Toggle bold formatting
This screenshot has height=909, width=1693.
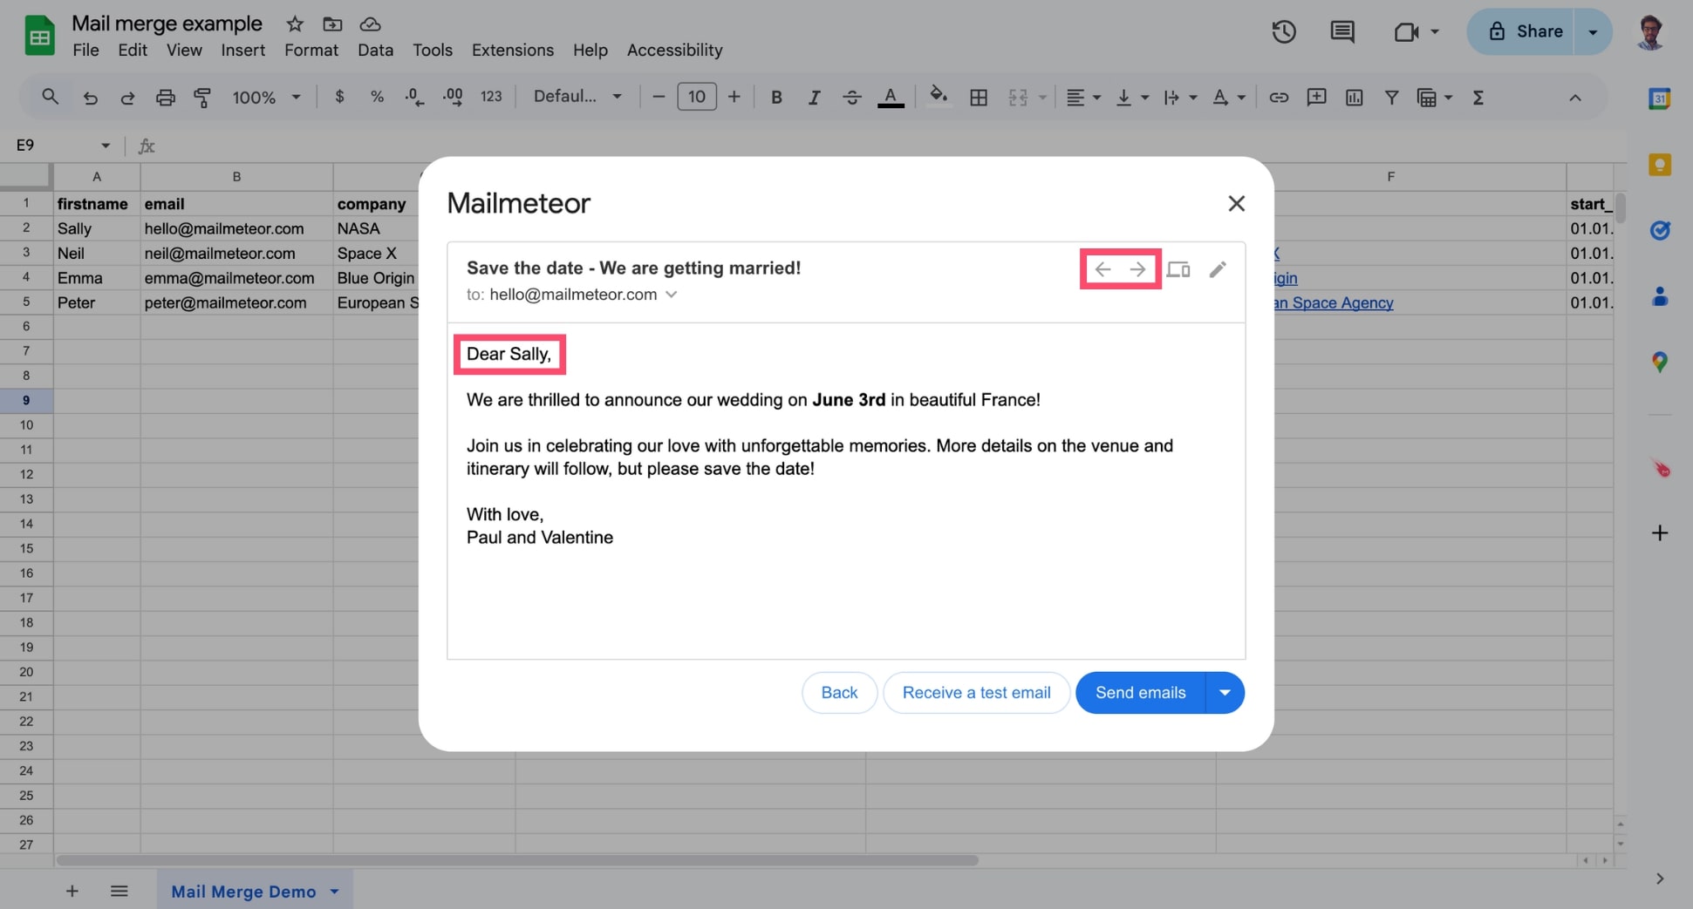[776, 97]
